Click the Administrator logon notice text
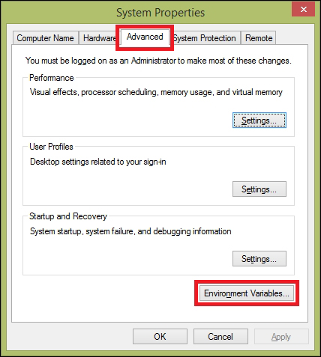This screenshot has width=321, height=357. click(x=158, y=61)
